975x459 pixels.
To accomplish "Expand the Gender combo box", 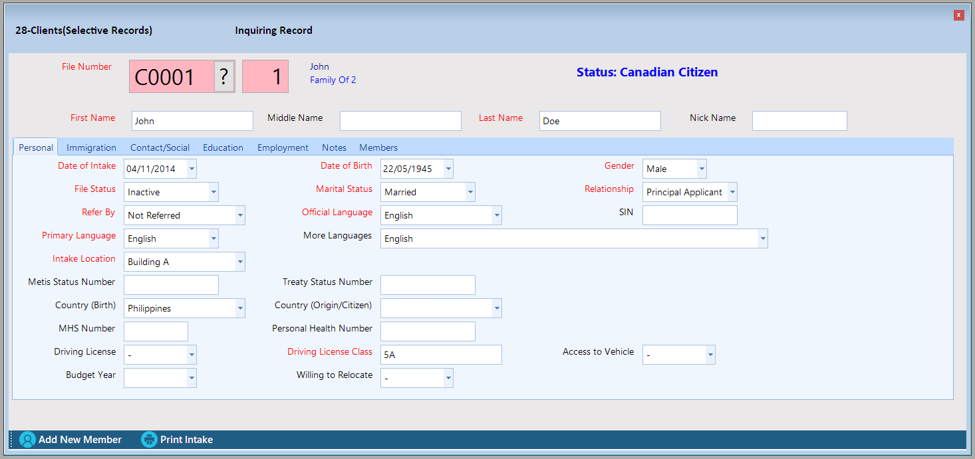I will (702, 169).
